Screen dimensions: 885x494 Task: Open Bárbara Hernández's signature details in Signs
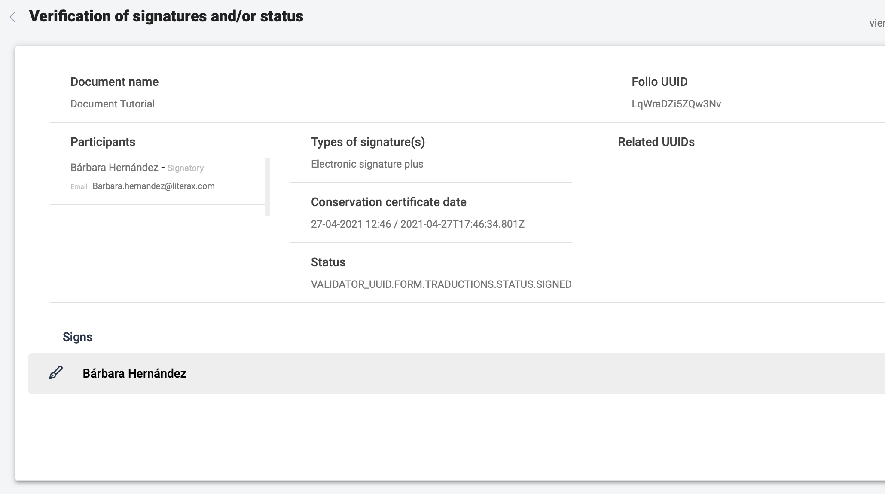tap(134, 373)
